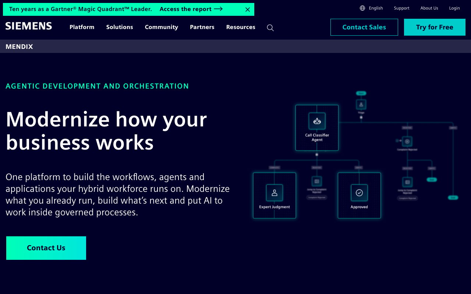Click the arrow after Access the report

218,9
